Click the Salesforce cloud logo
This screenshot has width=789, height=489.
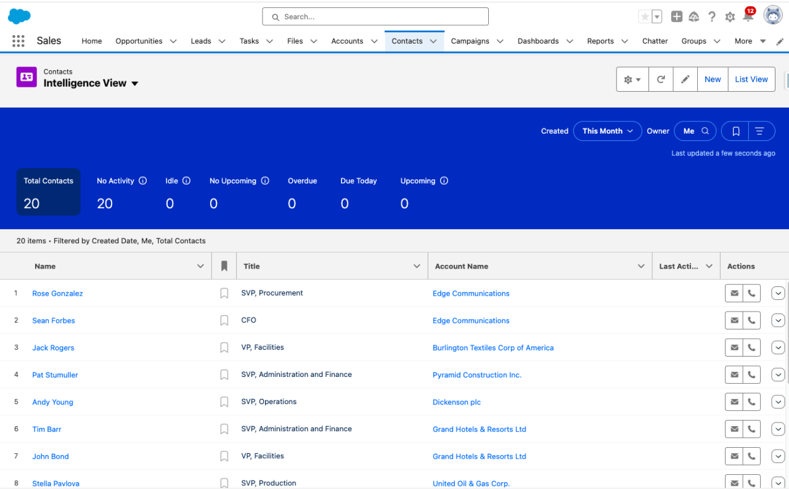coord(19,17)
